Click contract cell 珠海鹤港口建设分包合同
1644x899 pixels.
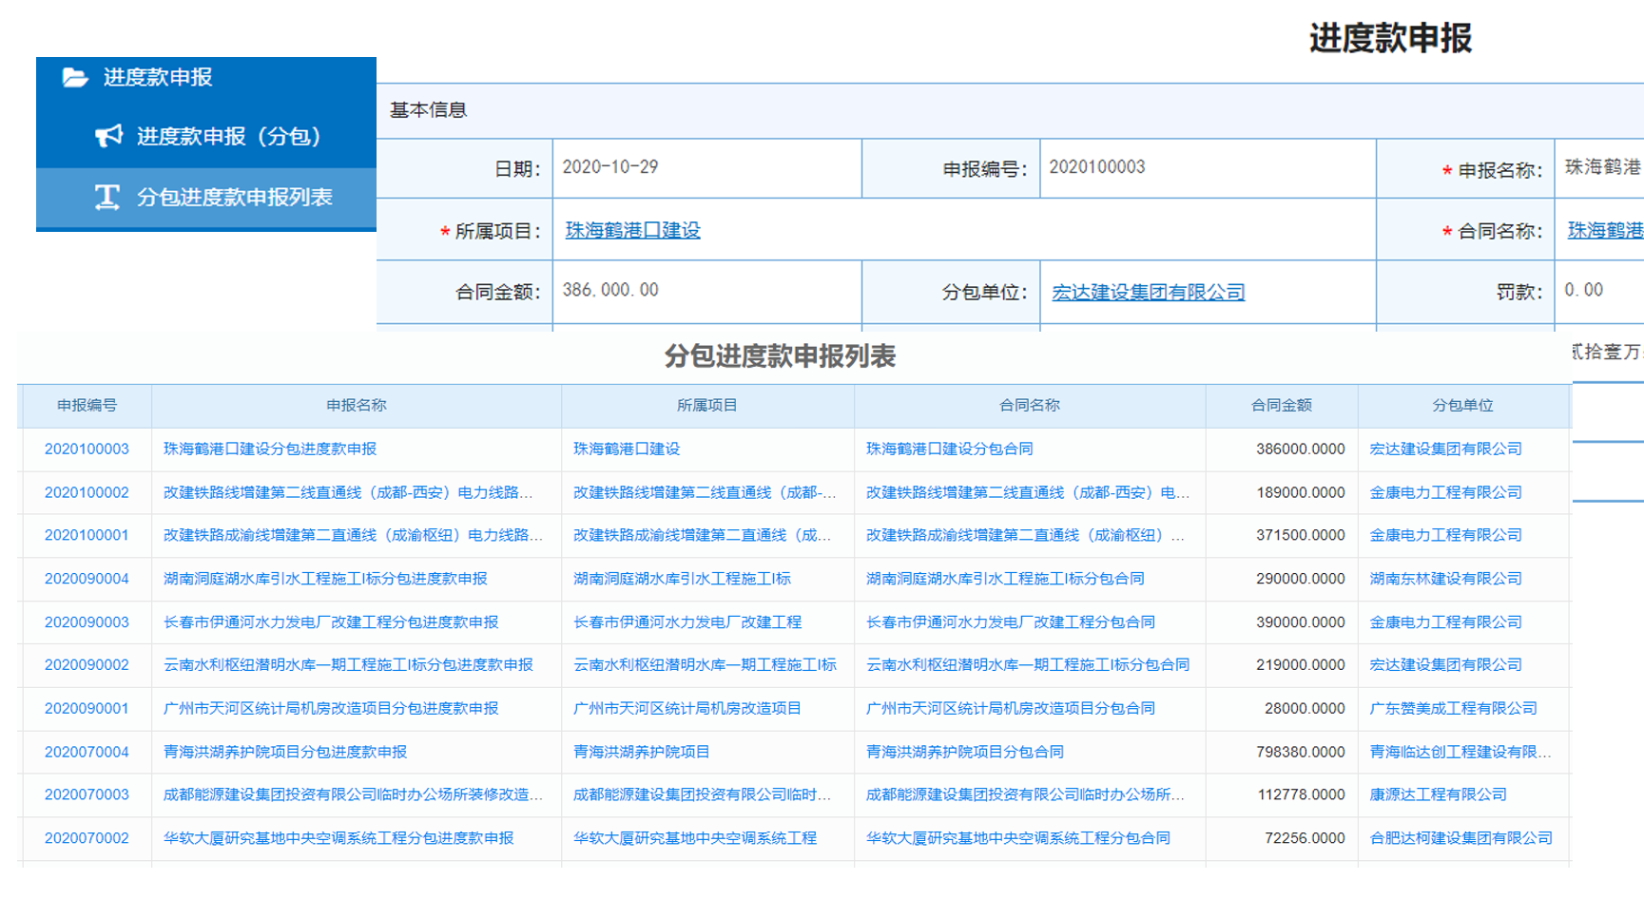[x=950, y=449]
